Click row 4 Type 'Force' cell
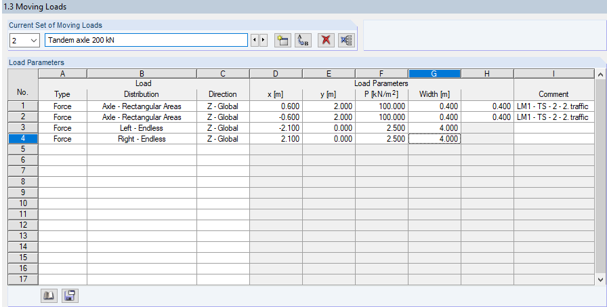Image resolution: width=607 pixels, height=307 pixels. coord(63,139)
